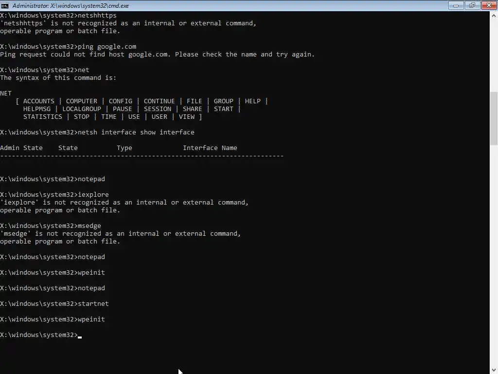Viewport: 498px width, 374px height.
Task: Click the word STATISTICS in NET syntax
Action: coord(43,117)
